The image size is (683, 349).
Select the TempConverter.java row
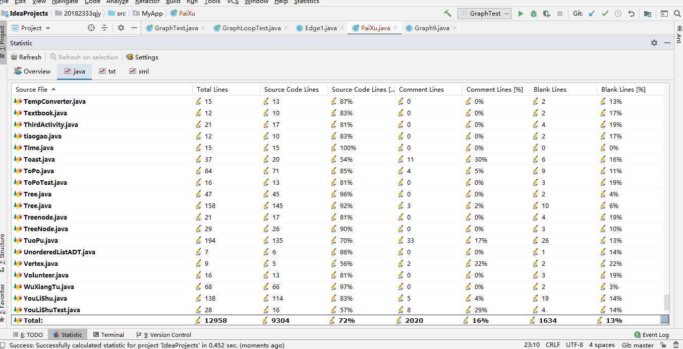click(x=338, y=101)
